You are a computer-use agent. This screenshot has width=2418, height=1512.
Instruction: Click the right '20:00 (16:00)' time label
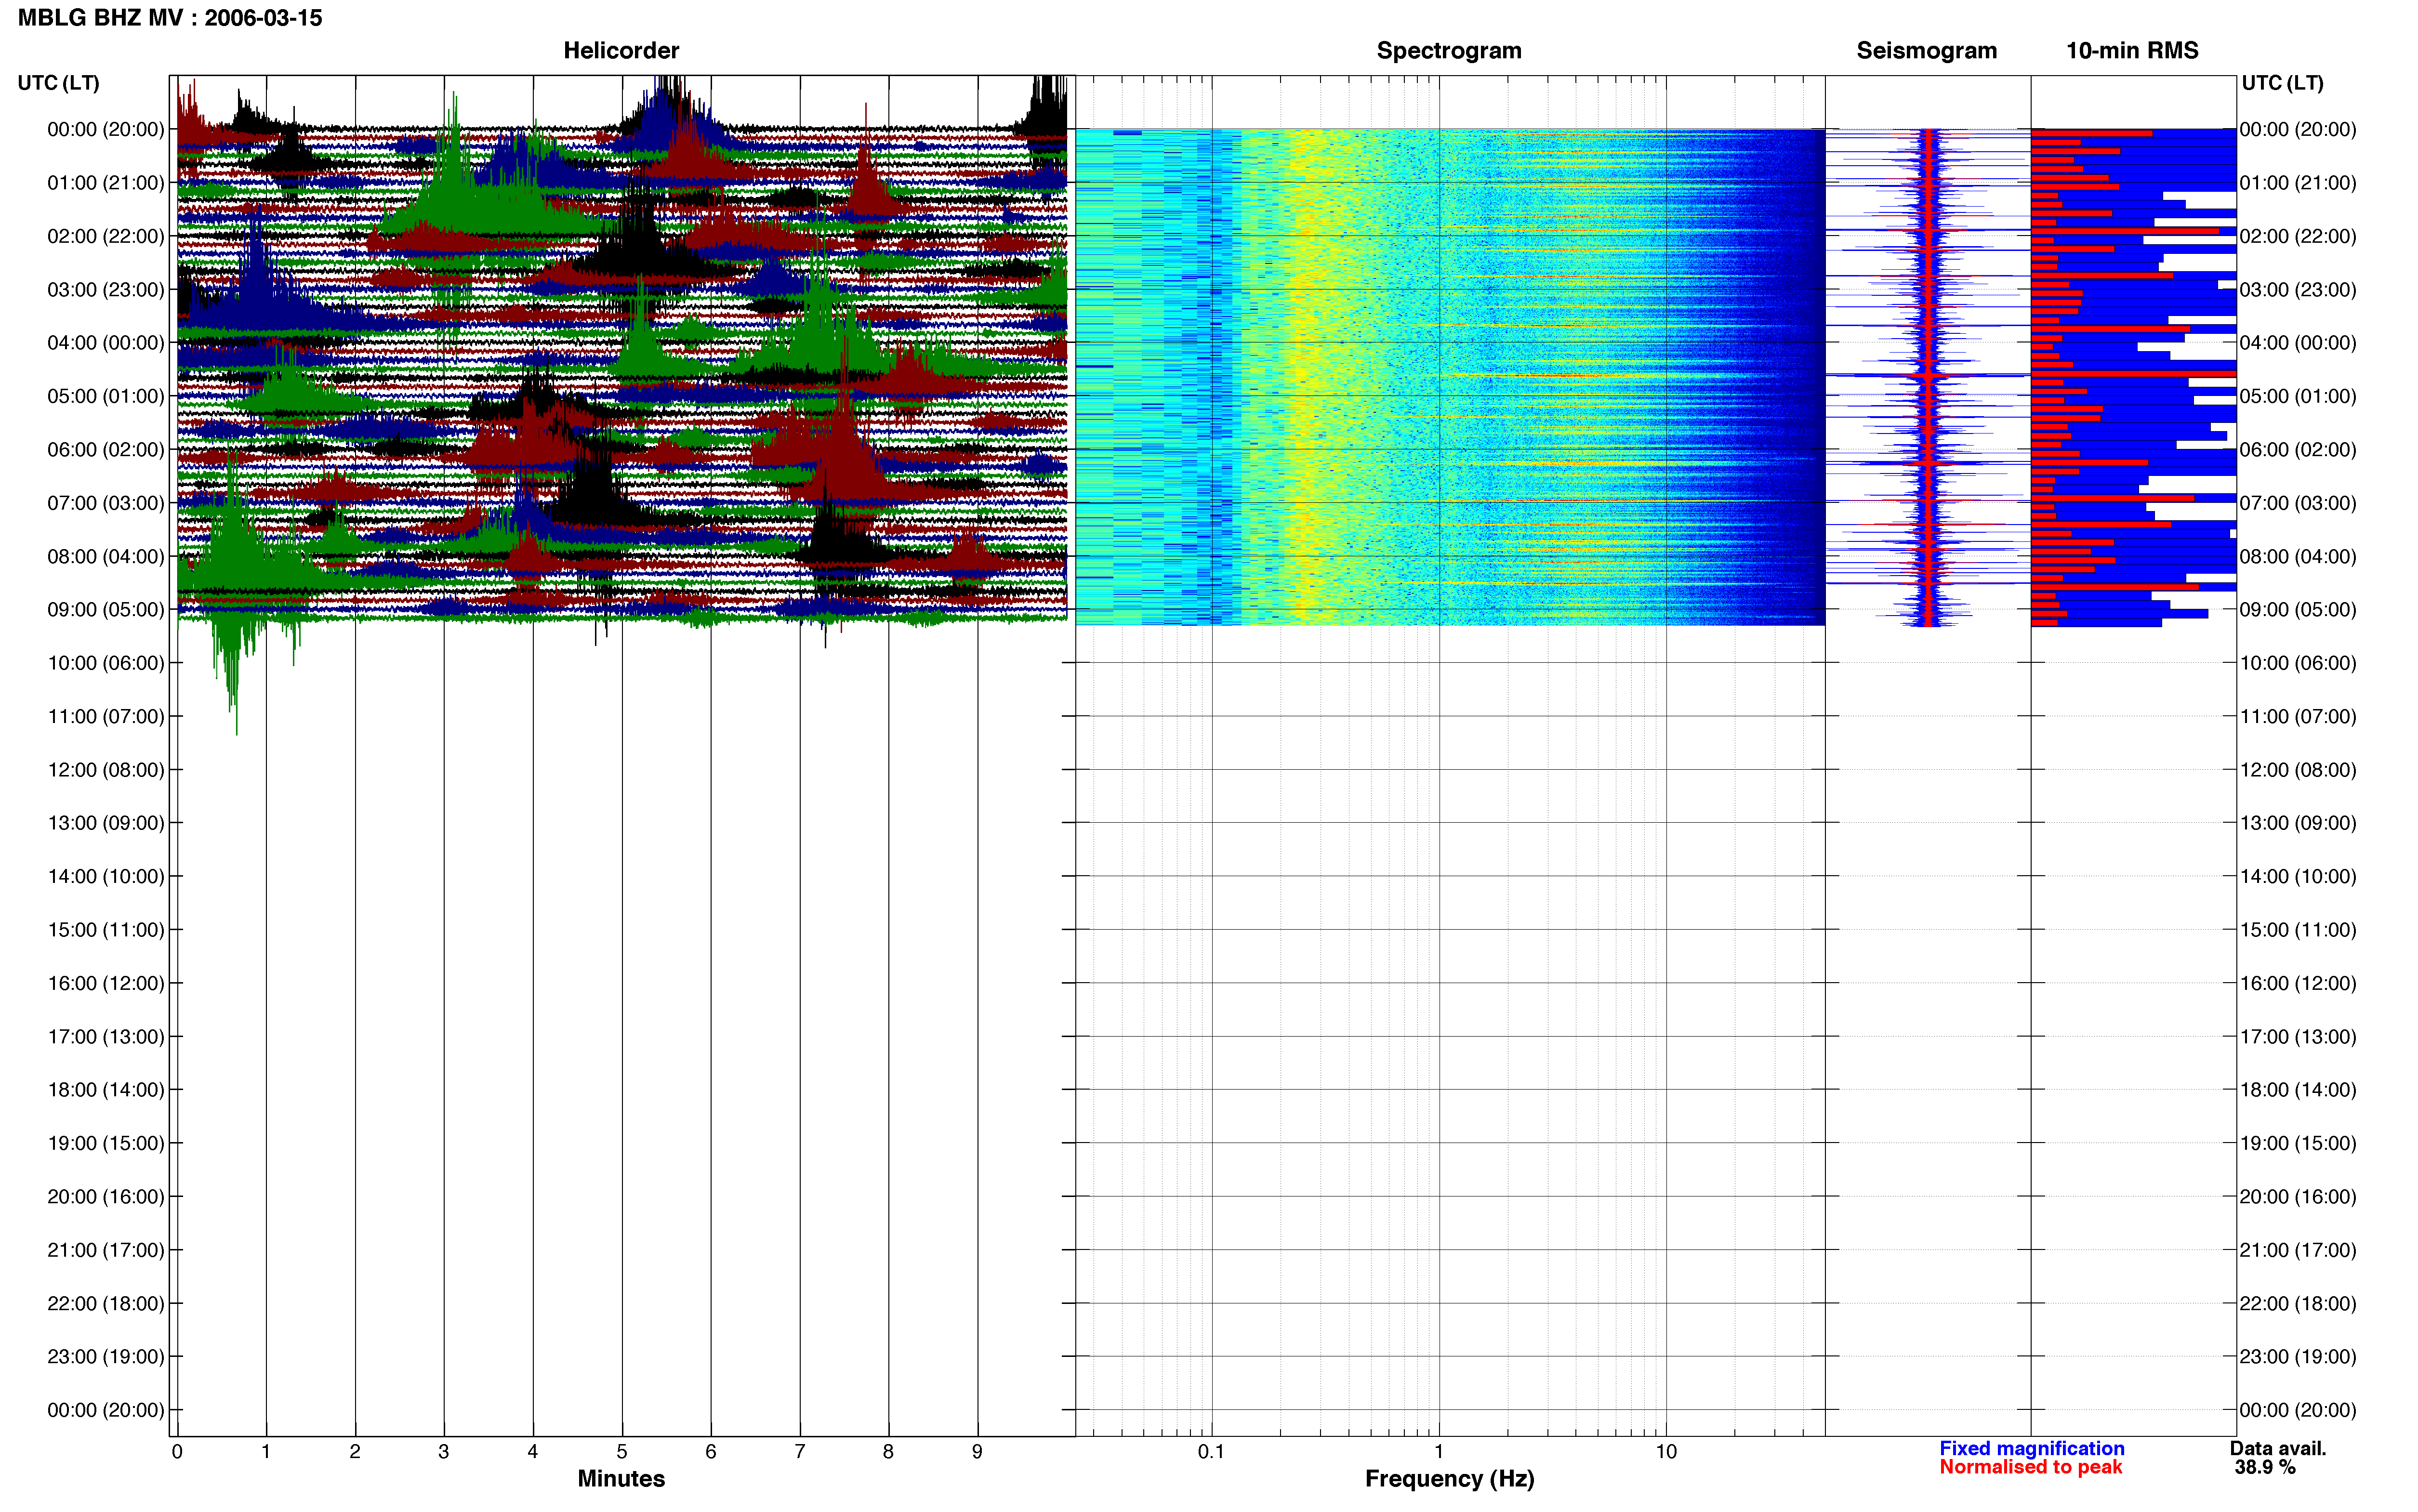pyautogui.click(x=2298, y=1196)
